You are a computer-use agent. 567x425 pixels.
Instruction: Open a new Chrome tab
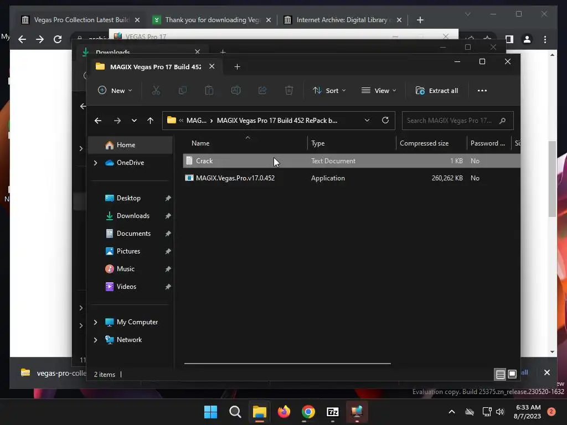(420, 20)
